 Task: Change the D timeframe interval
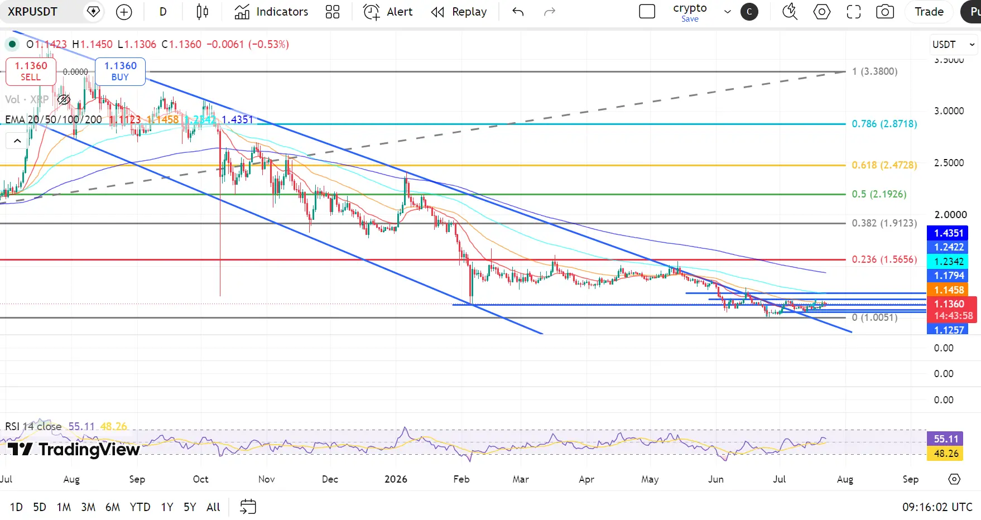point(163,12)
